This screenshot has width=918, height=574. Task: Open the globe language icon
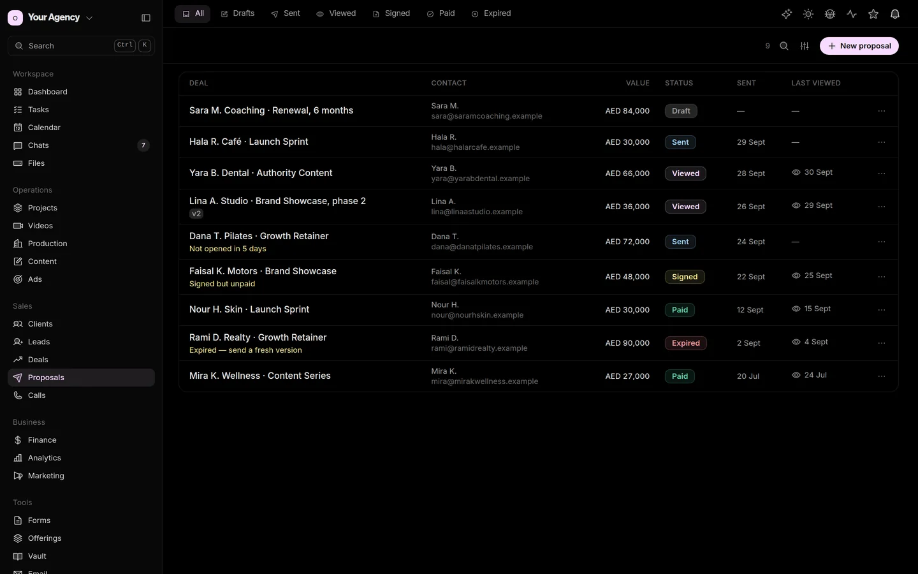[830, 14]
